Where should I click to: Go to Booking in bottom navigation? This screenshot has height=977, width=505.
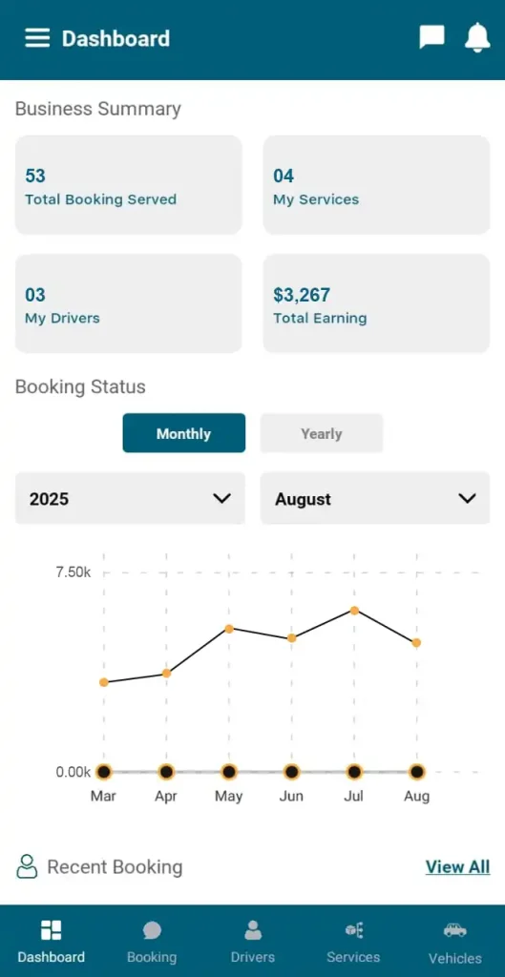152,942
